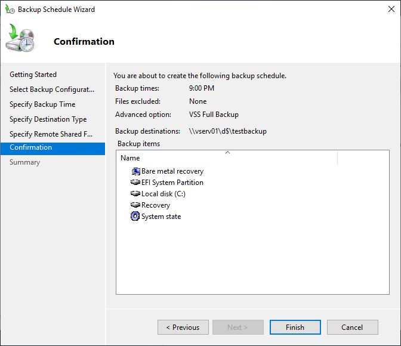The height and width of the screenshot is (346, 401).
Task: Click the Backup destinations label
Action: tap(147, 131)
